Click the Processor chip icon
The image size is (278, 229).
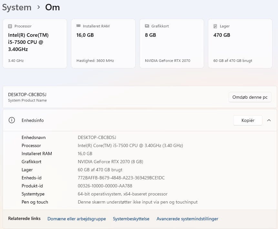[10, 26]
